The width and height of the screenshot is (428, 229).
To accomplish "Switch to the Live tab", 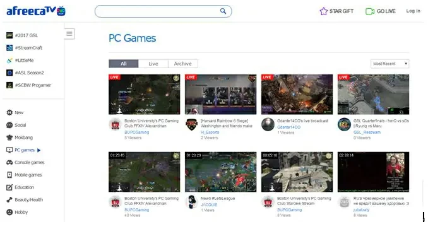I will 153,64.
